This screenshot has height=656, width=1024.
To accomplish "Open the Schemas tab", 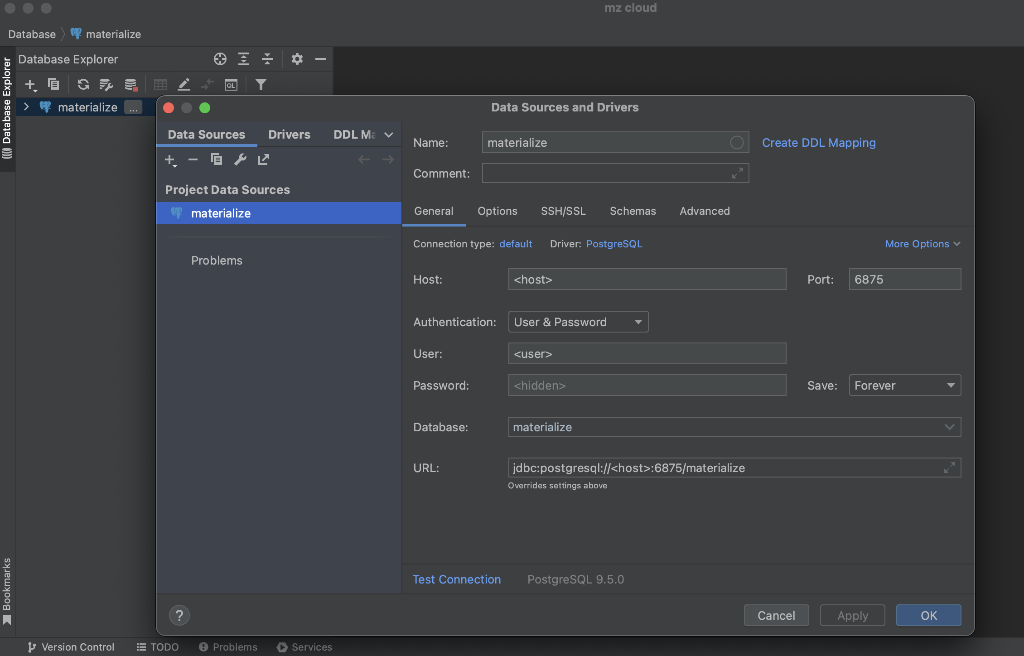I will click(x=633, y=211).
